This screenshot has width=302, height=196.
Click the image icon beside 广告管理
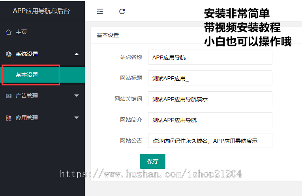(x=9, y=96)
